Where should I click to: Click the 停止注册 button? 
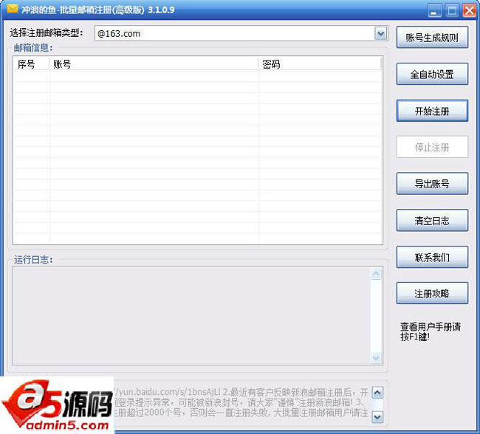click(x=432, y=147)
